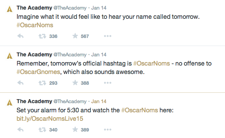The width and height of the screenshot is (225, 138).
Task: Open more options on the 'Set your alarm' tweet
Action: tap(107, 130)
